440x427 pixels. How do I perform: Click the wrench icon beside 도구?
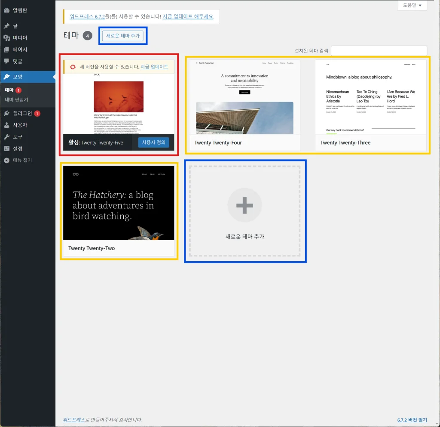click(7, 137)
